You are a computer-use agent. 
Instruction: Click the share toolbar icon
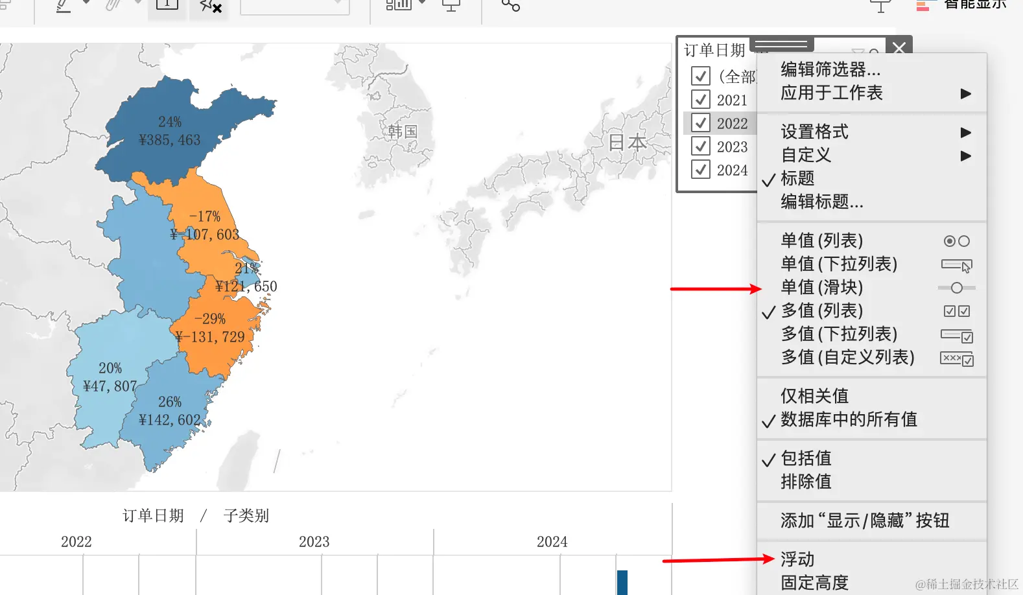(511, 6)
